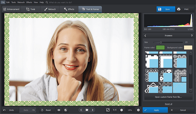This screenshot has width=196, height=114.
Task: Click 'Open custom frame from file...' button
Action: (x=168, y=97)
